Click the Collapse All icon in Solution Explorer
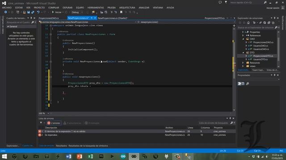Viewport: 286px width, 160px height. click(x=269, y=23)
